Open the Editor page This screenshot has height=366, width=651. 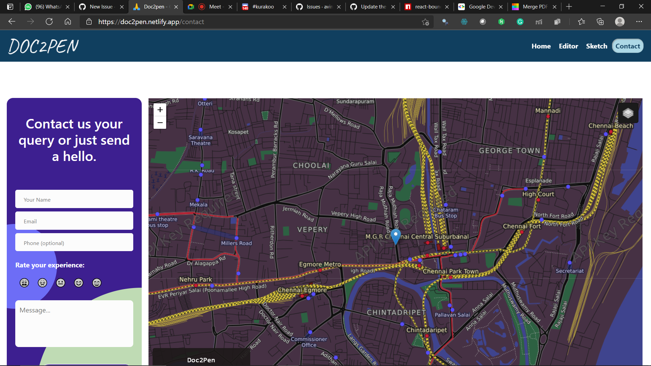tap(568, 46)
